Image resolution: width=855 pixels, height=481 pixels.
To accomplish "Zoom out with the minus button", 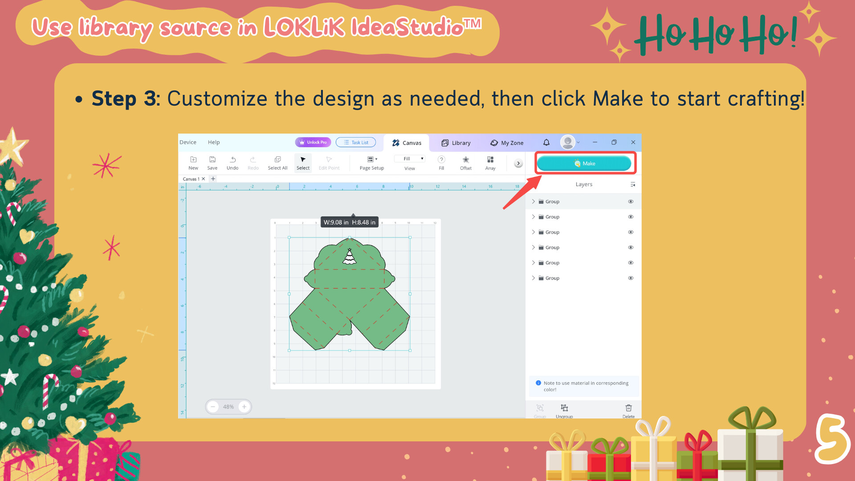I will pos(213,407).
